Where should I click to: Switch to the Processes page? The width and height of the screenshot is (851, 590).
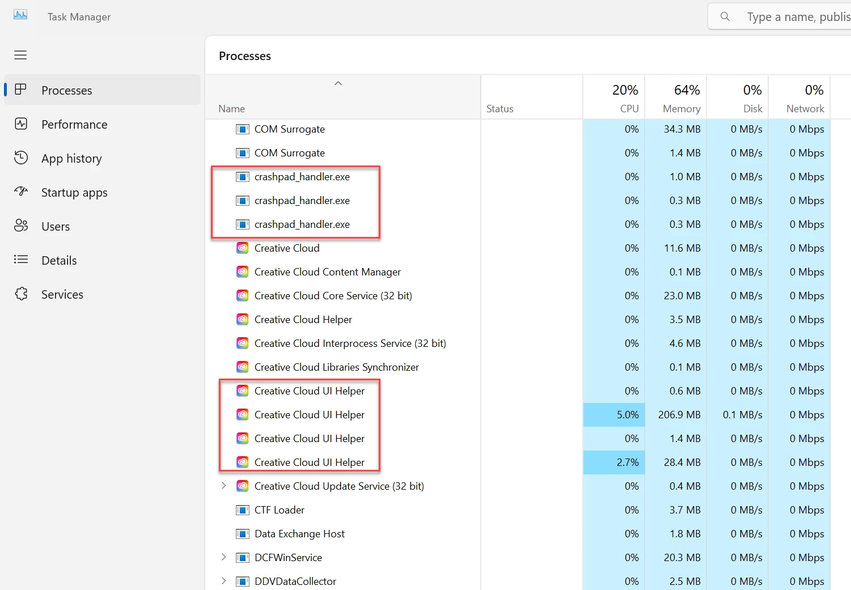103,90
